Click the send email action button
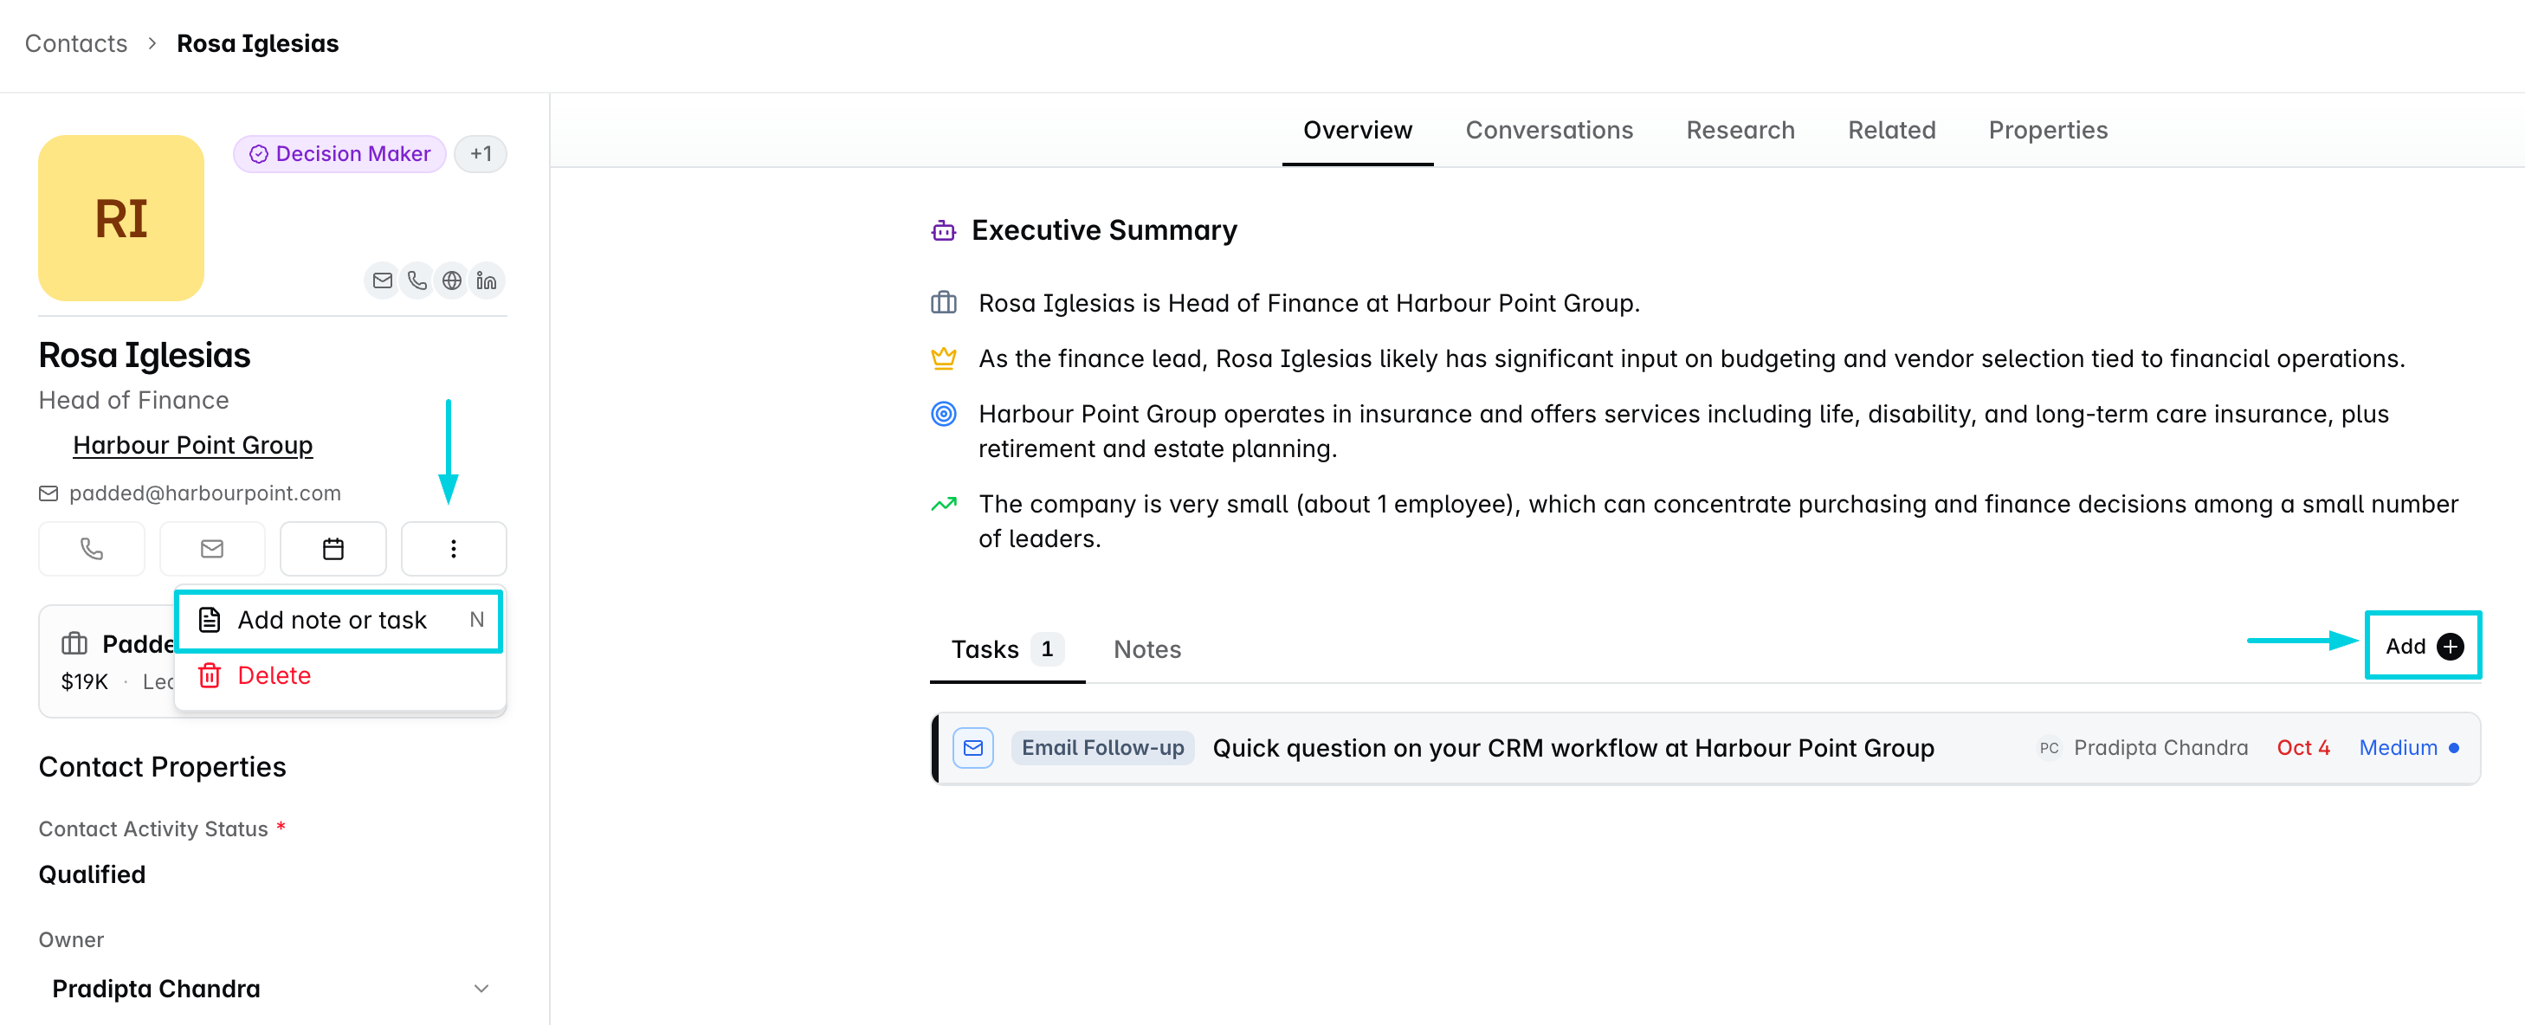The image size is (2525, 1025). pyautogui.click(x=212, y=549)
